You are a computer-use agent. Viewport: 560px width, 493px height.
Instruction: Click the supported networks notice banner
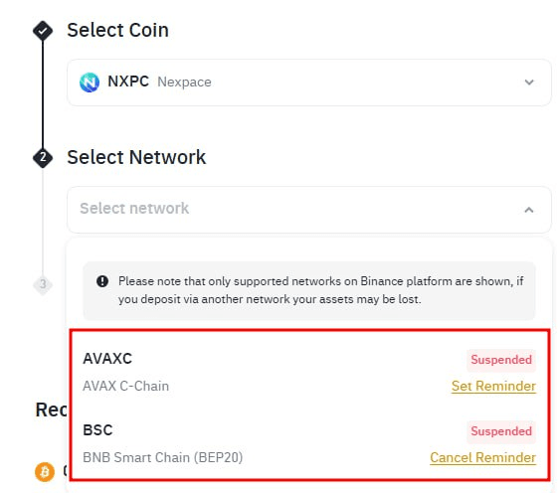[x=309, y=290]
